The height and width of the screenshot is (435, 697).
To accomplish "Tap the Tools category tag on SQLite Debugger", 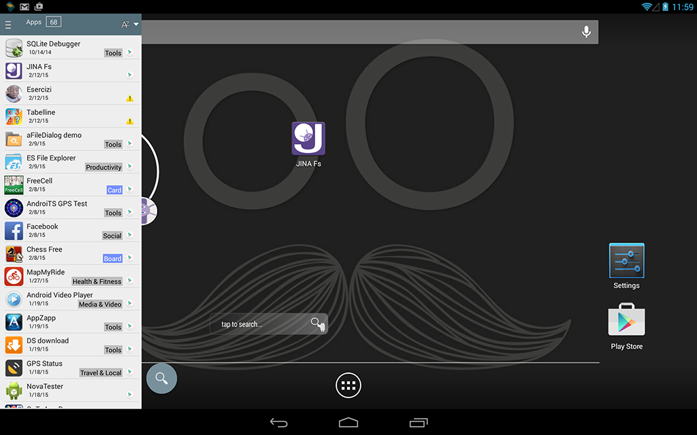I will tap(113, 52).
